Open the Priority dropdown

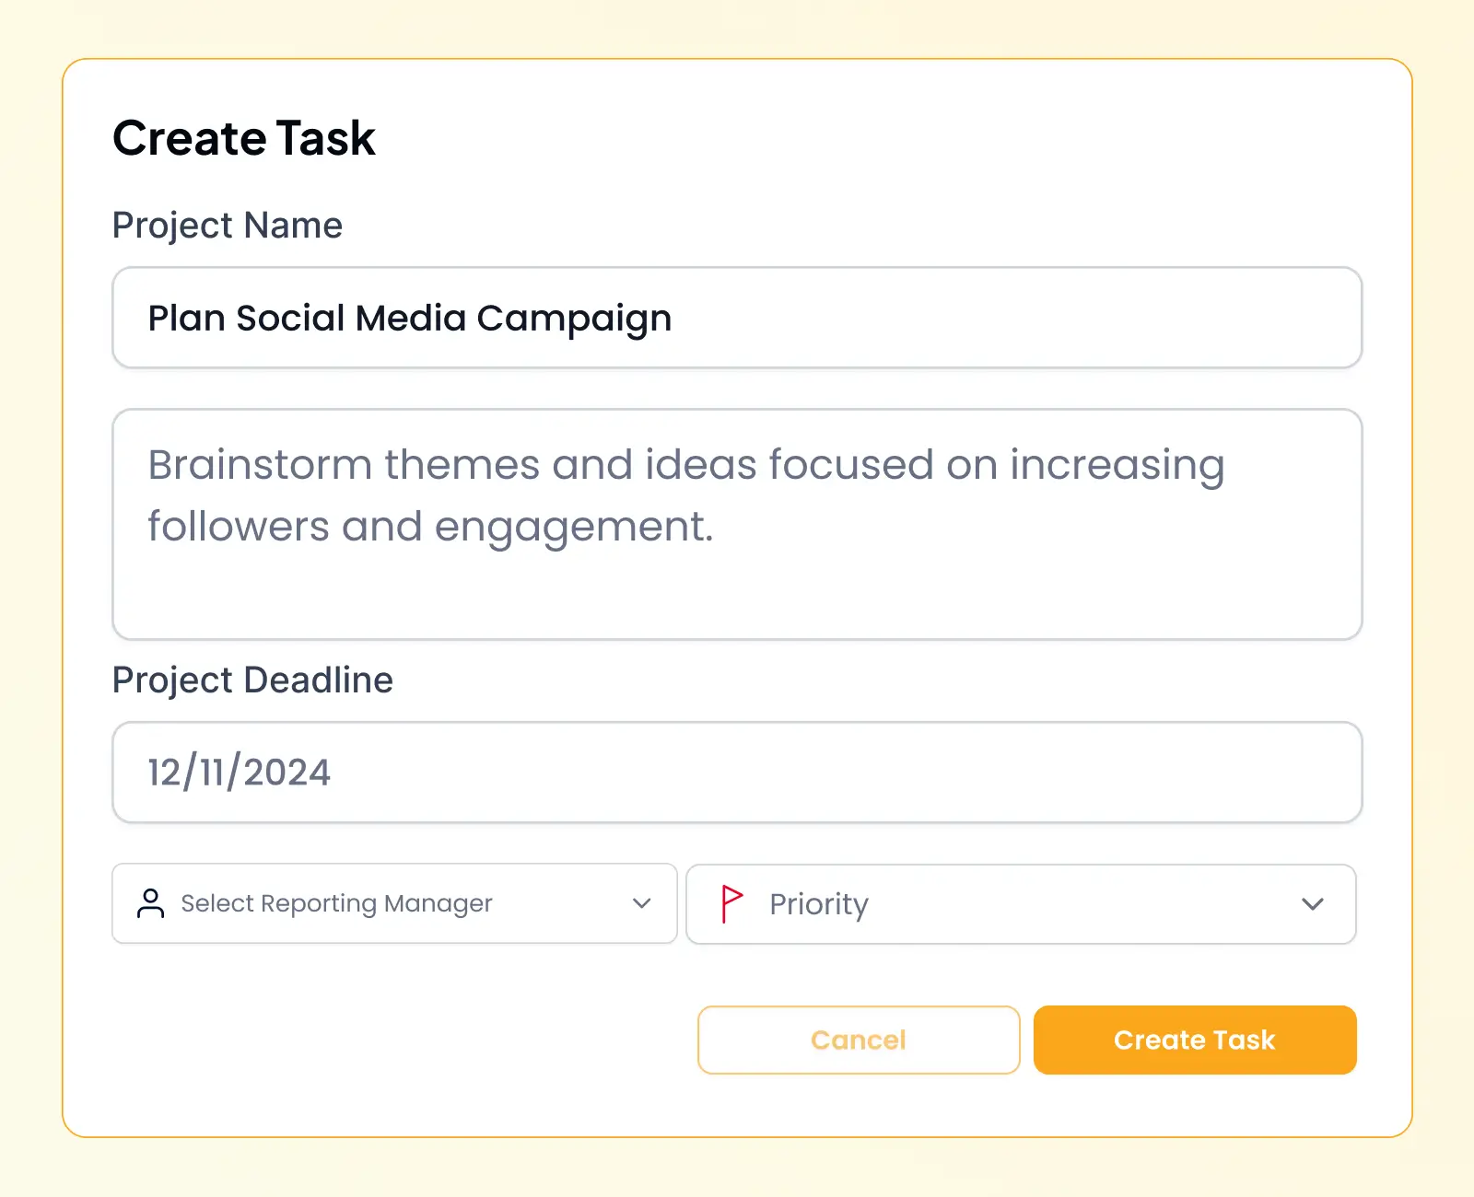tap(1021, 904)
